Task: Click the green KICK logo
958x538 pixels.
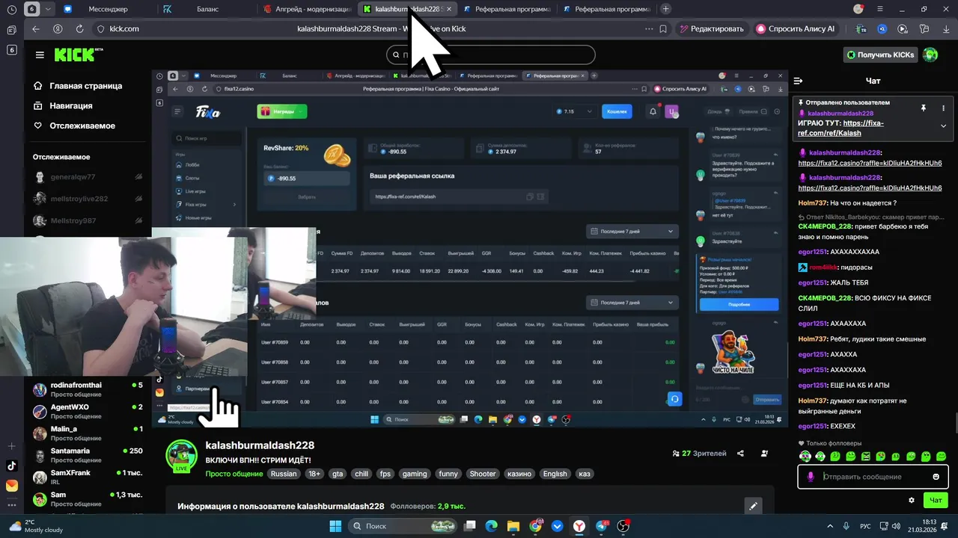Action: coord(74,55)
